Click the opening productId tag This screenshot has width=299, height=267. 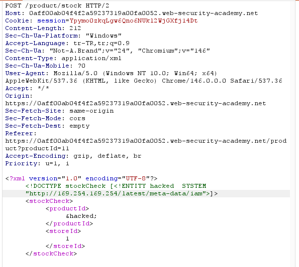click(x=67, y=208)
